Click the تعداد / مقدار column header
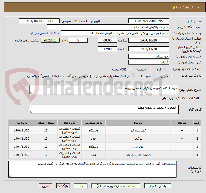The height and width of the screenshot is (193, 206). point(46,123)
